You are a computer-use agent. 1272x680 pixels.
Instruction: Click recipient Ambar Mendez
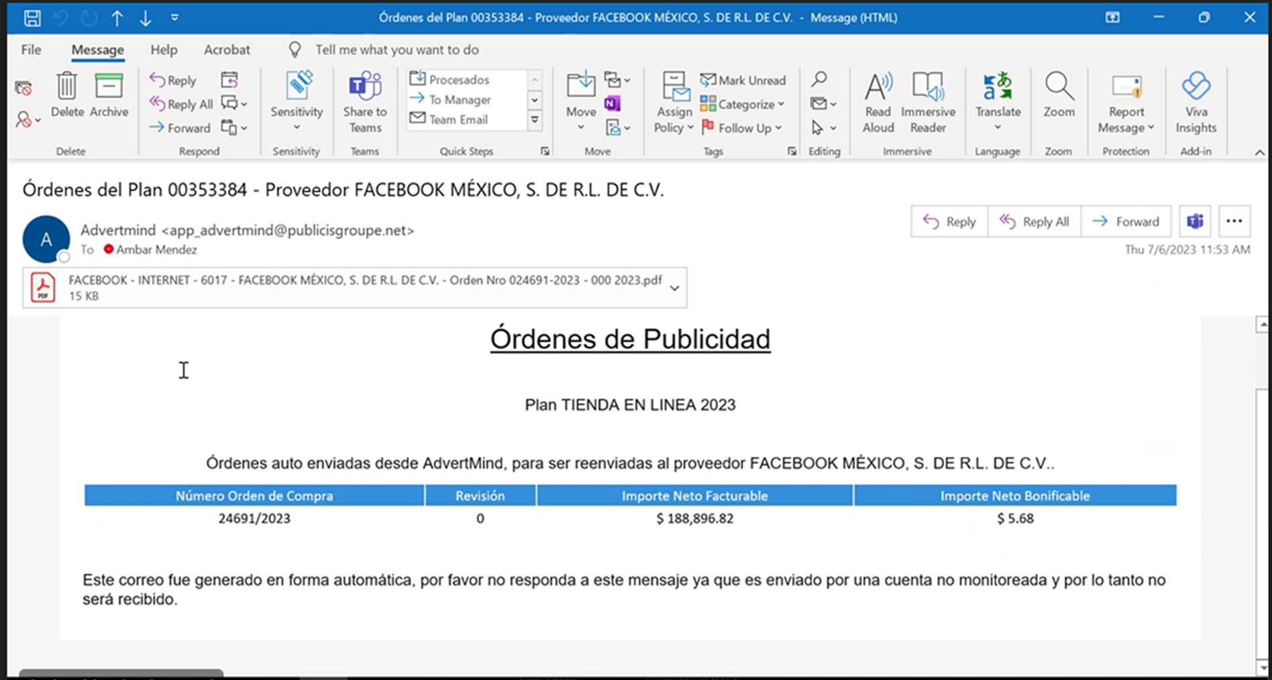pyautogui.click(x=156, y=249)
